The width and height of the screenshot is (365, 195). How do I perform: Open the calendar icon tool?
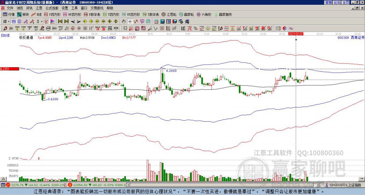pyautogui.click(x=156, y=22)
